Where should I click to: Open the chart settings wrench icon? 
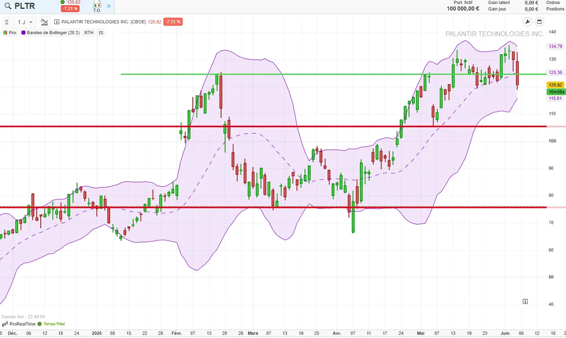pyautogui.click(x=527, y=22)
